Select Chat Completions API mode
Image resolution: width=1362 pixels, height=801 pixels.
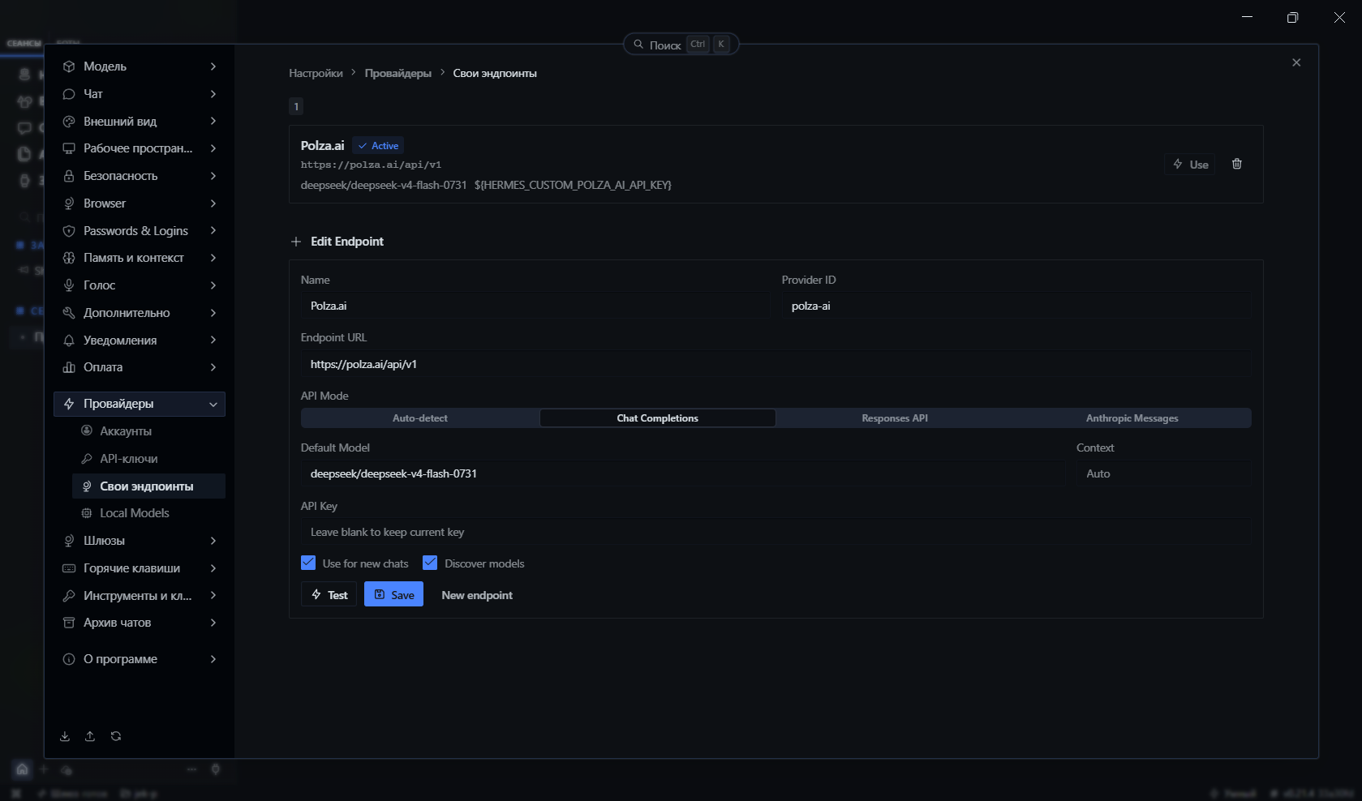(x=658, y=418)
